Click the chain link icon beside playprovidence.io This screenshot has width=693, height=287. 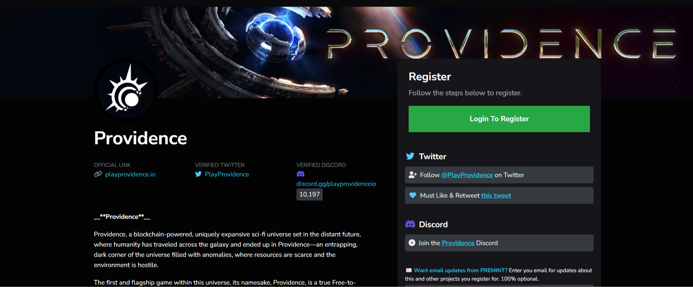pyautogui.click(x=98, y=174)
